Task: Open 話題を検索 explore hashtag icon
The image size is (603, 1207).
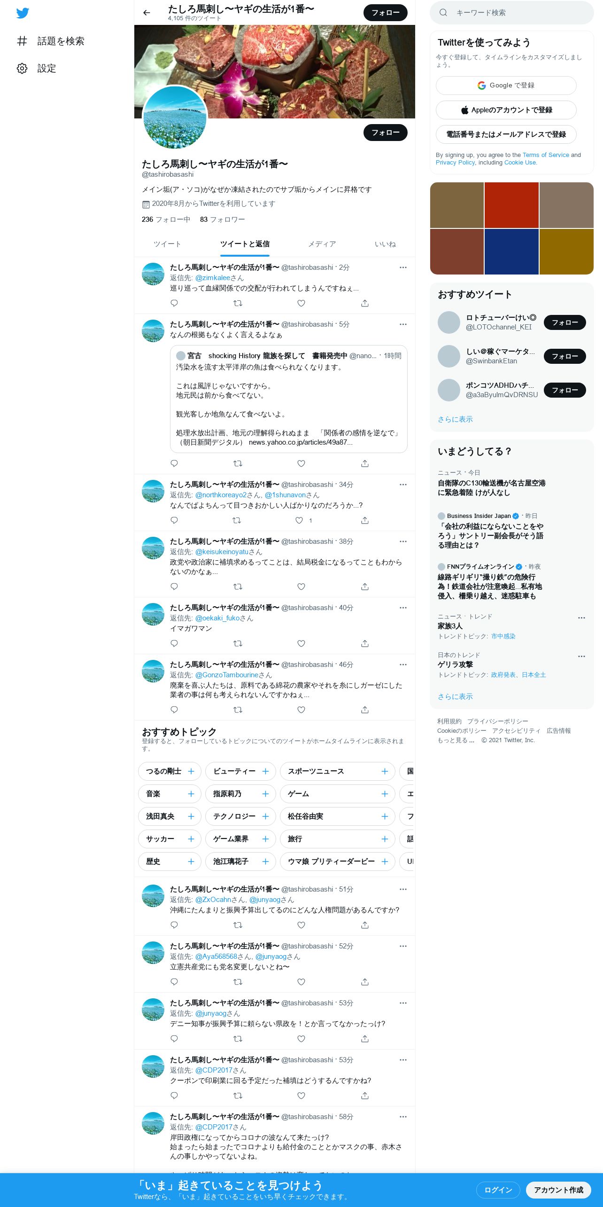Action: click(x=22, y=41)
